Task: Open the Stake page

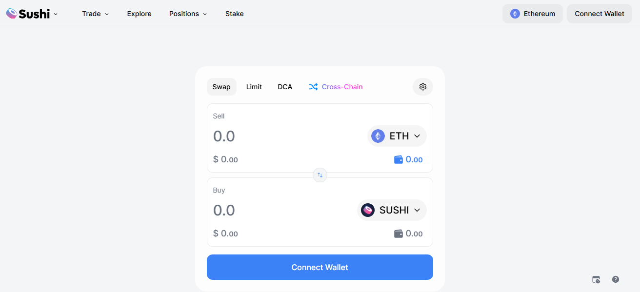Action: pos(235,14)
